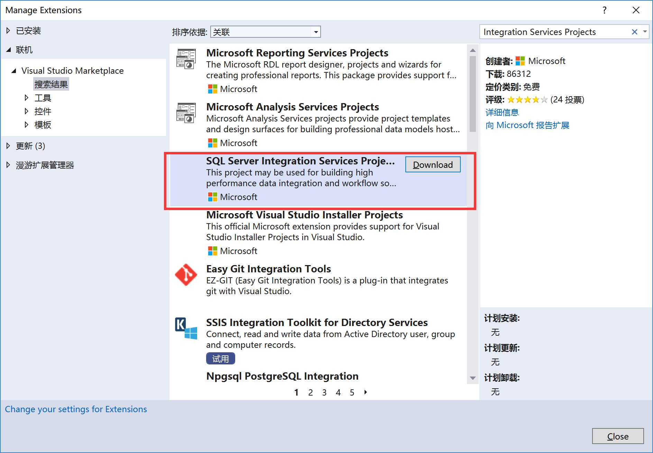Image resolution: width=653 pixels, height=453 pixels.
Task: Select the 工具 tree item
Action: pos(43,98)
